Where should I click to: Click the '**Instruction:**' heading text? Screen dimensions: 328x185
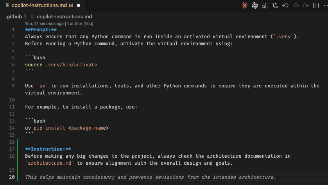click(48, 149)
